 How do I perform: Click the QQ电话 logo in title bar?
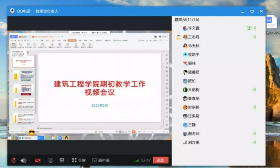point(12,11)
